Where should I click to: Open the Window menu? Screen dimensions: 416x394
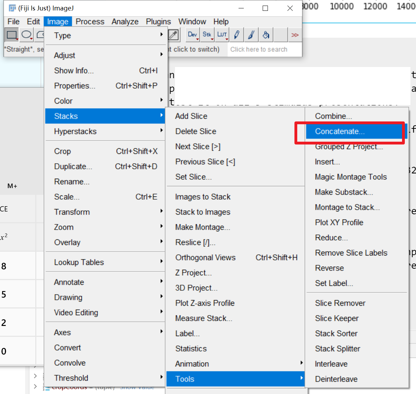click(x=192, y=22)
